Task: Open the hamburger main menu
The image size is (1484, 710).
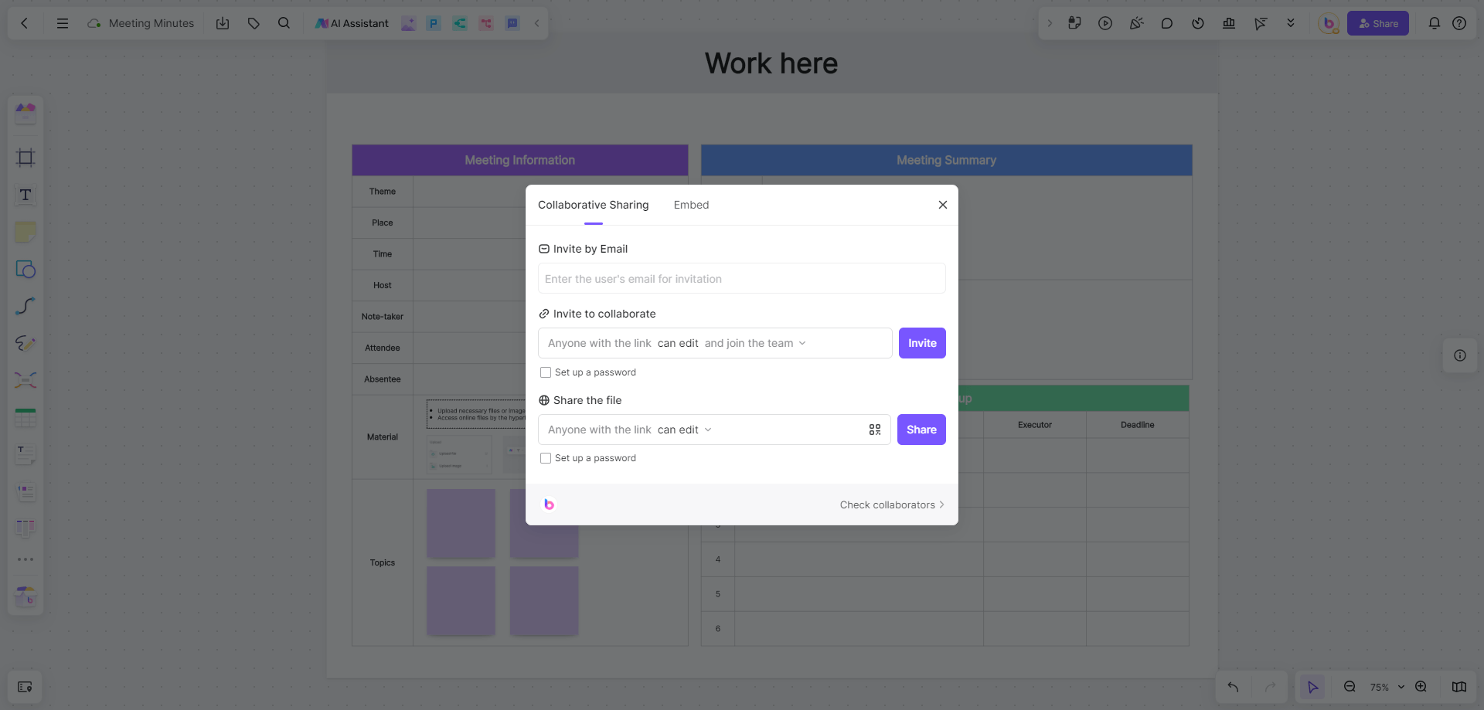Action: 63,23
